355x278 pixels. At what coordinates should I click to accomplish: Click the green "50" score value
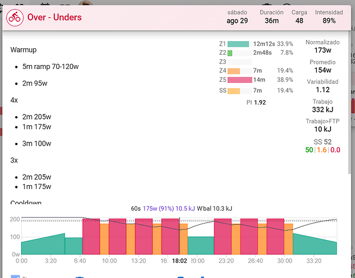(x=309, y=150)
